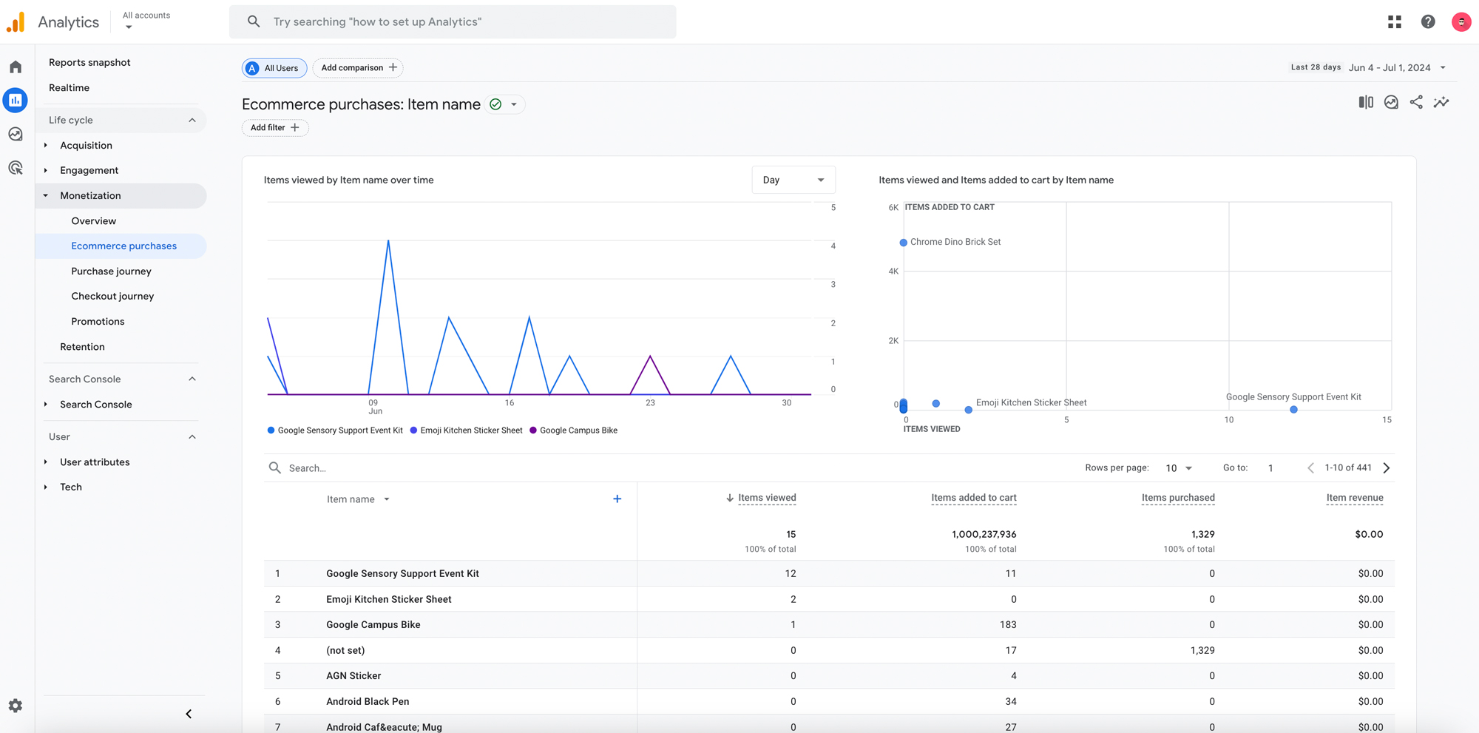Expand Tech in sidebar
This screenshot has height=733, width=1479.
coord(46,487)
